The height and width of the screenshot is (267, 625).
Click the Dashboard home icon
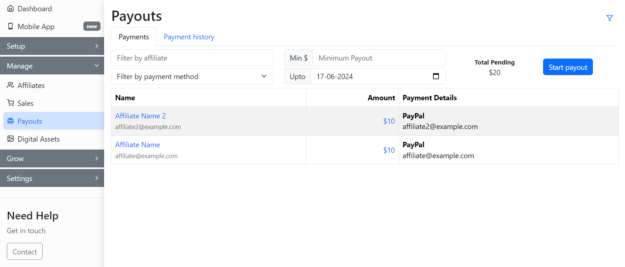[x=11, y=9]
